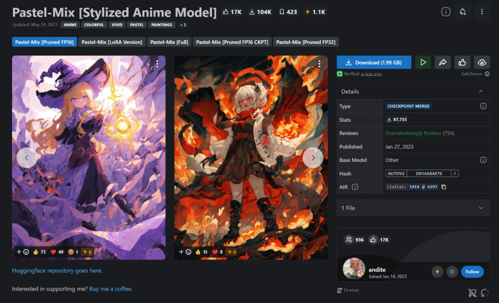Go to next image with right arrow

point(313,158)
